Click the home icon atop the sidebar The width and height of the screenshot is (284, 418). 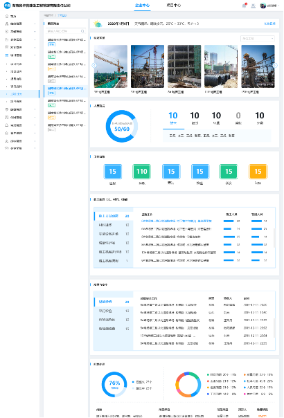(7, 16)
